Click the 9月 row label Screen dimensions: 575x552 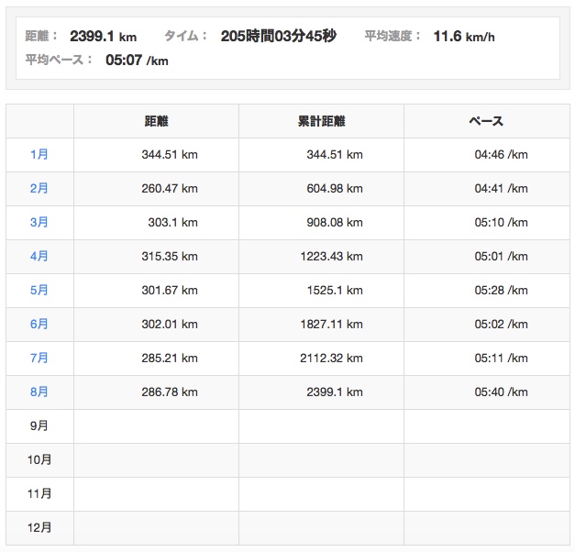(x=39, y=426)
